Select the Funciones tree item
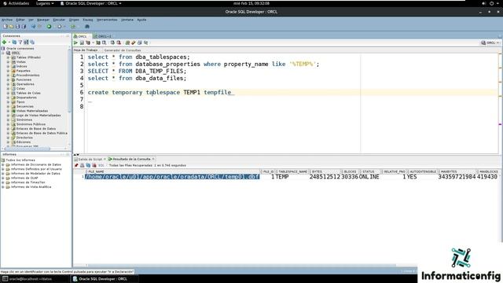 [x=24, y=80]
